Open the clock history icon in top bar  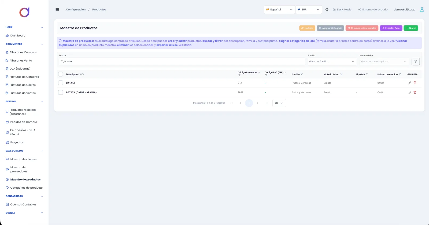(x=327, y=9)
